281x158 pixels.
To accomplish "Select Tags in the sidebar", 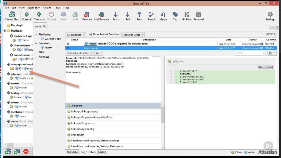I will tap(41, 52).
